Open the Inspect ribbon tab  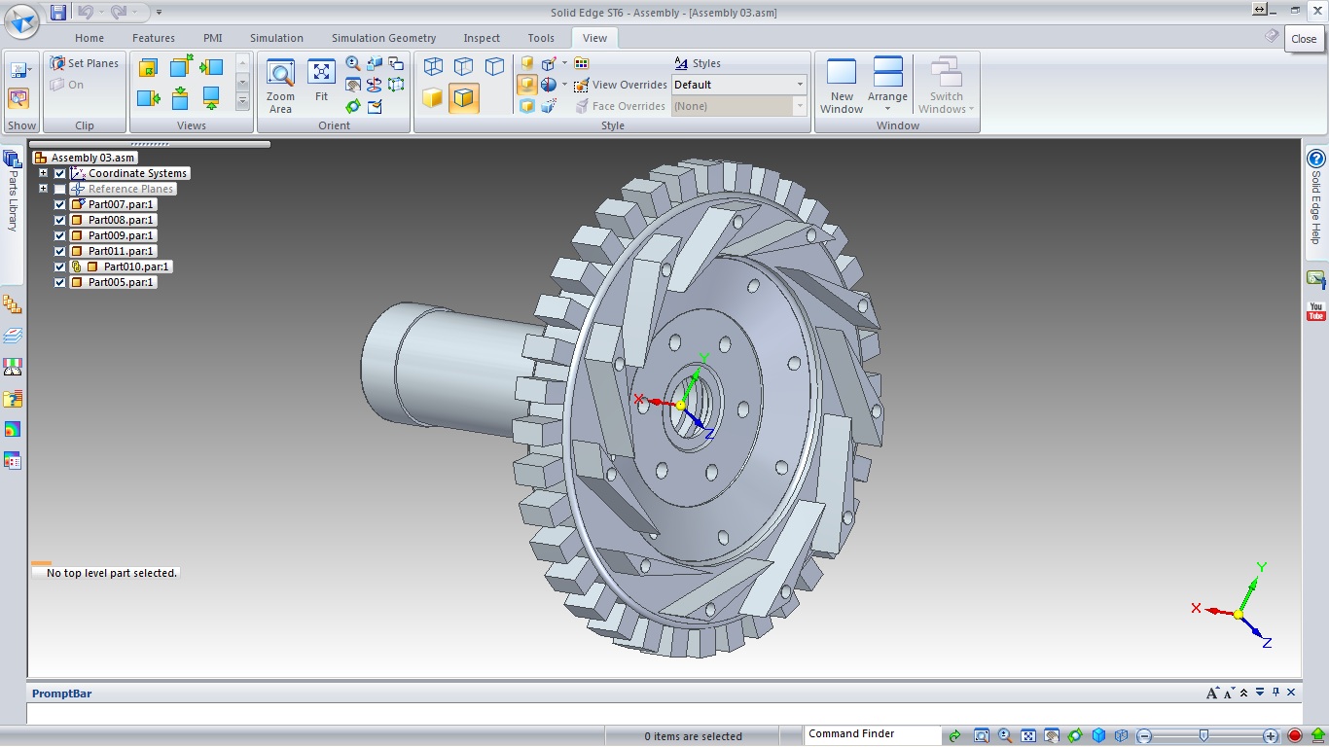click(482, 38)
